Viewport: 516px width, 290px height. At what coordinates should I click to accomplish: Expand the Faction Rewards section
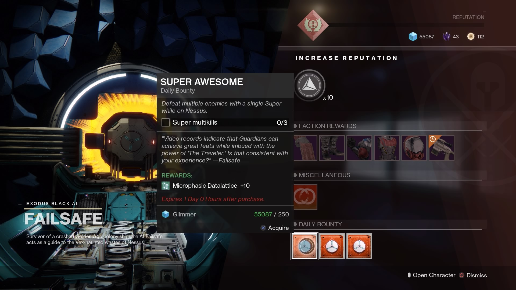tap(295, 126)
